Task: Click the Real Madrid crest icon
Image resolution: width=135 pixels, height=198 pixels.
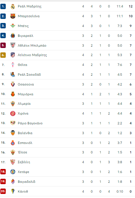Action: (x=13, y=6)
